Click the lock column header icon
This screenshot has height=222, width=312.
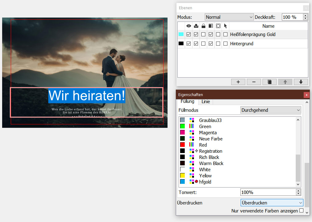(203, 26)
